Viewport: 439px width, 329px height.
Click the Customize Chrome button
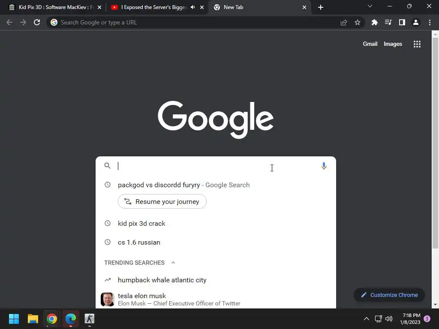[x=389, y=295]
